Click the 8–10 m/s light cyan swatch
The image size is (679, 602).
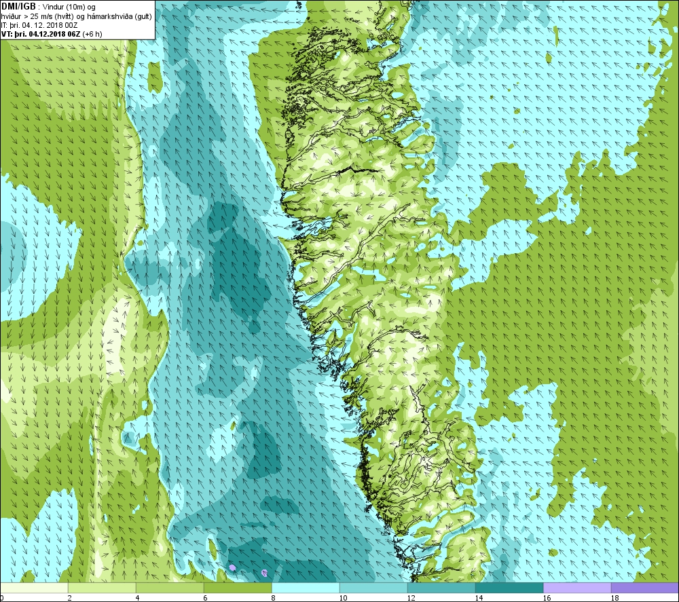point(306,588)
